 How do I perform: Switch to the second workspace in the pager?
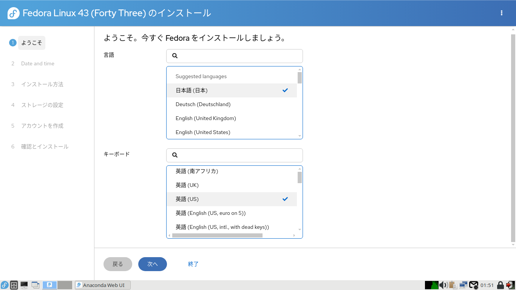[65, 285]
